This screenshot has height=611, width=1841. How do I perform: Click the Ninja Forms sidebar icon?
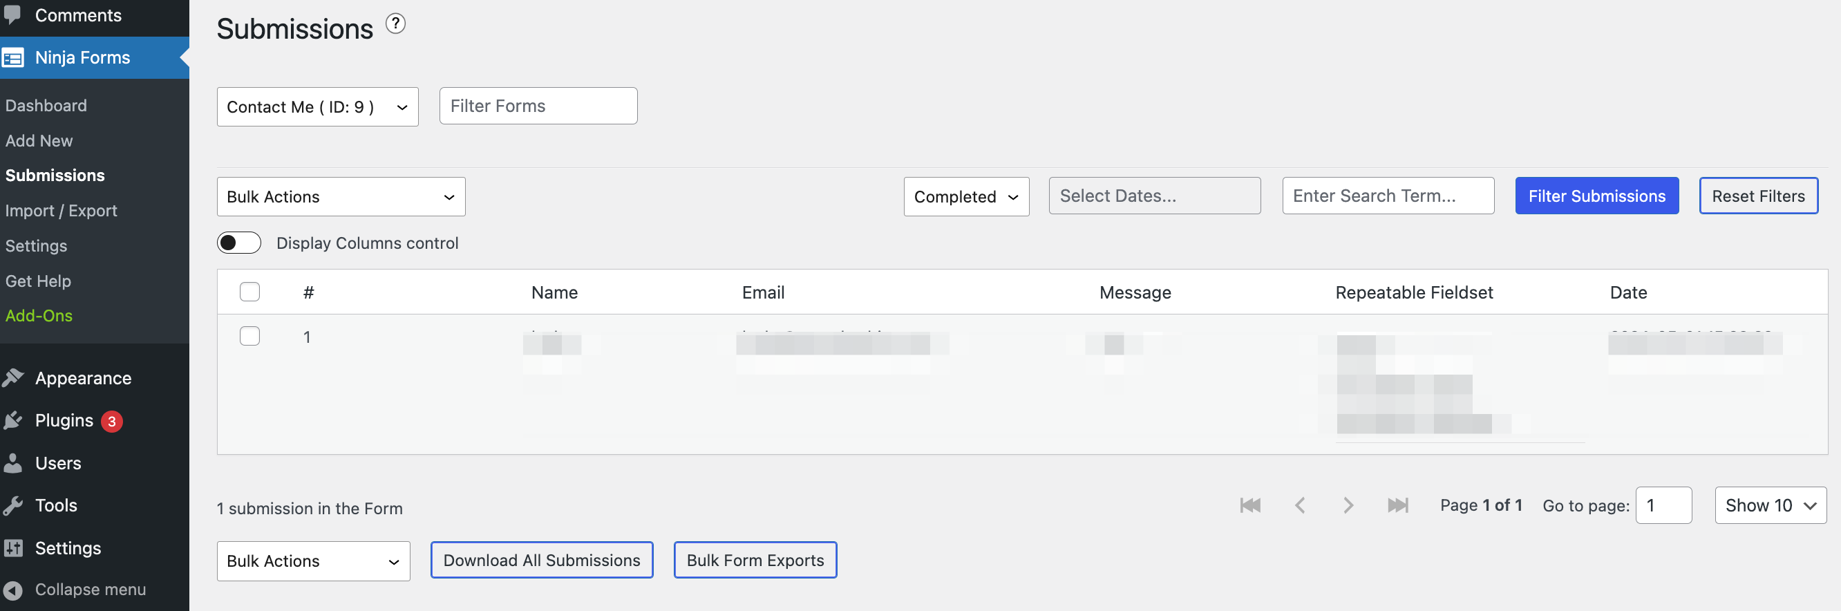[x=15, y=57]
